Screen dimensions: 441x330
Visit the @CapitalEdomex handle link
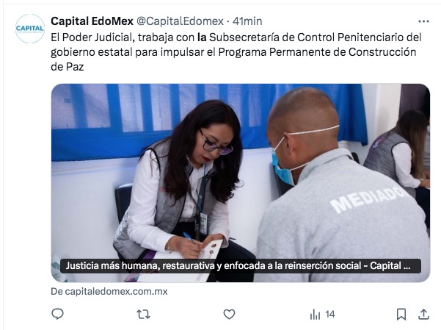pos(180,21)
